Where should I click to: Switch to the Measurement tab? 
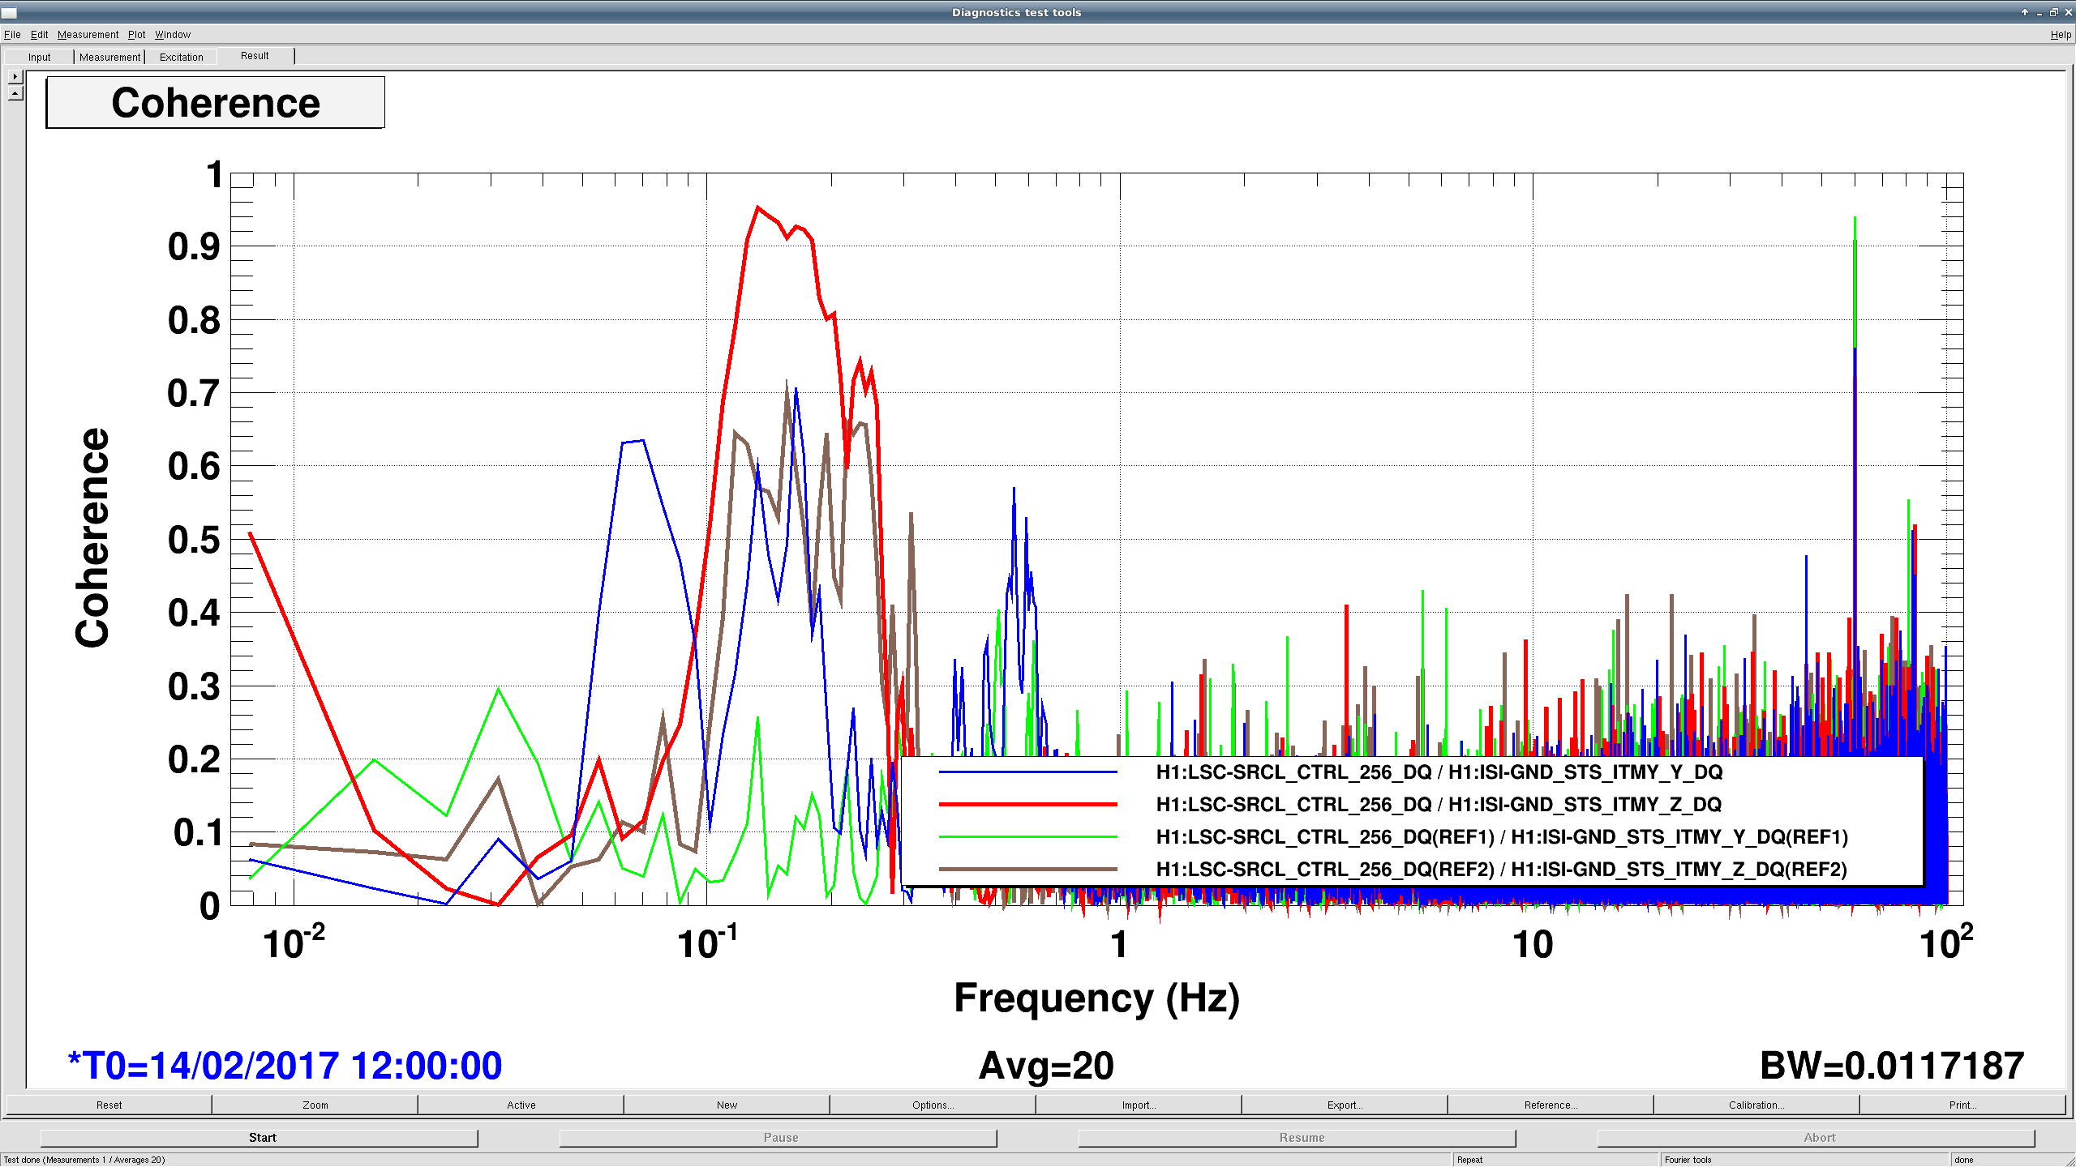click(x=109, y=58)
